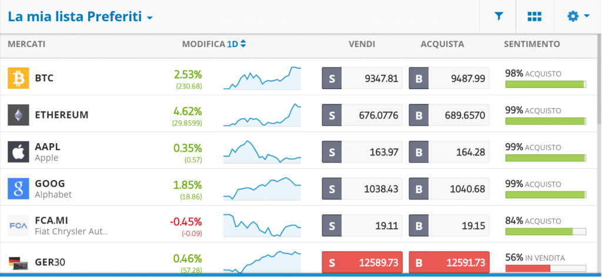Click the ACQUISTA column header
Viewport: 602px width, 277px height.
point(442,44)
